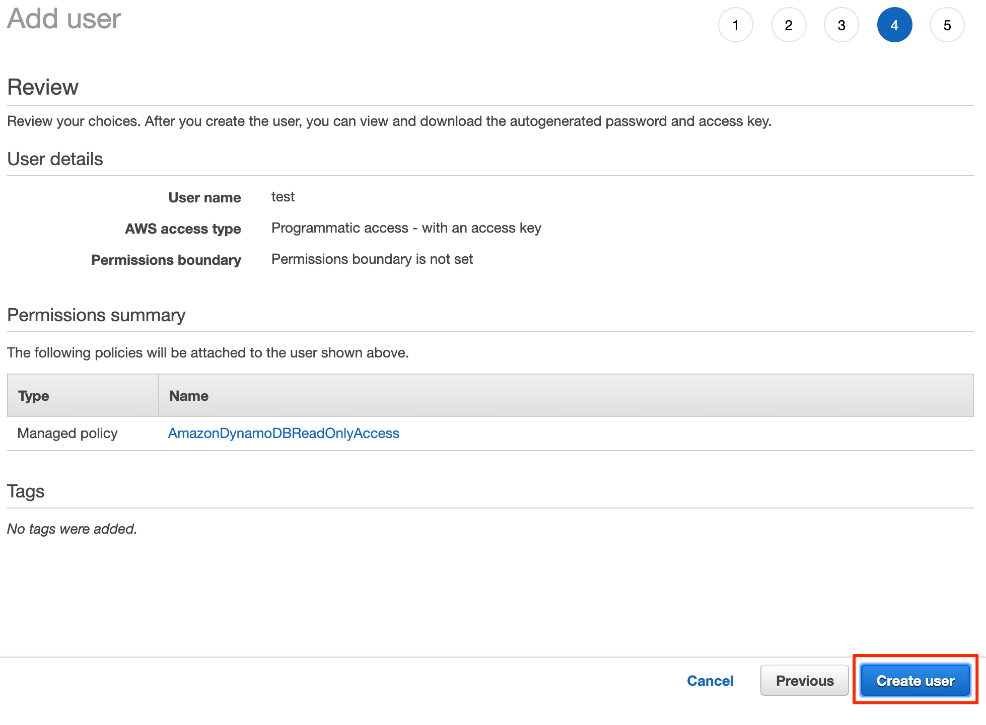Click the Name column header
Image resolution: width=986 pixels, height=725 pixels.
coord(566,396)
